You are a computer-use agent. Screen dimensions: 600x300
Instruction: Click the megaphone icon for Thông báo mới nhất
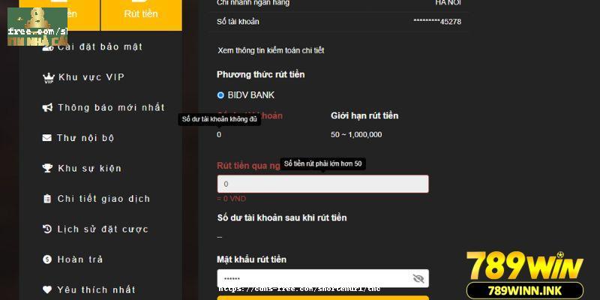click(47, 107)
